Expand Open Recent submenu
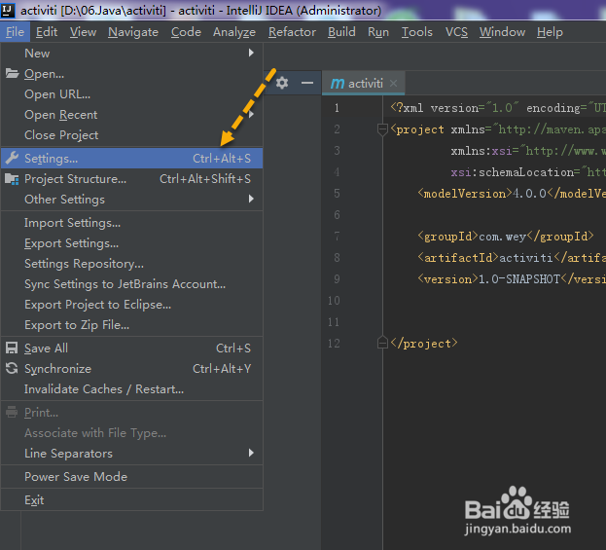Image resolution: width=606 pixels, height=550 pixels. (x=131, y=115)
